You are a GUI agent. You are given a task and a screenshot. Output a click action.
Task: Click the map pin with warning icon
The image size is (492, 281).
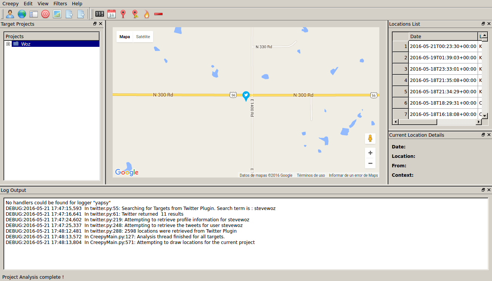[x=135, y=14]
